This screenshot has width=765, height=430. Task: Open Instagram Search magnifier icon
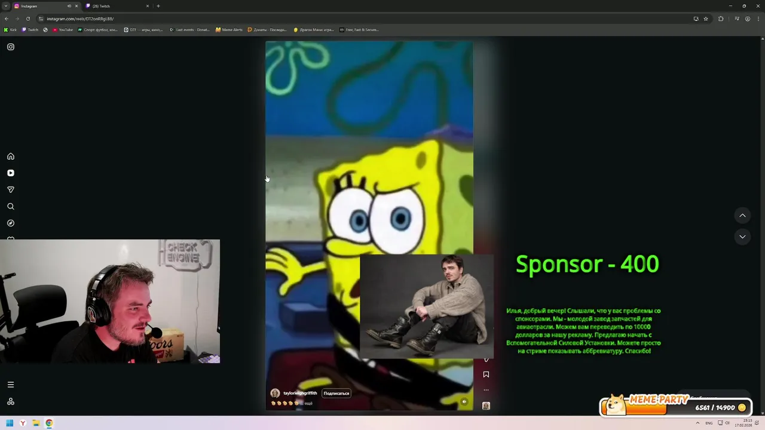coord(11,207)
